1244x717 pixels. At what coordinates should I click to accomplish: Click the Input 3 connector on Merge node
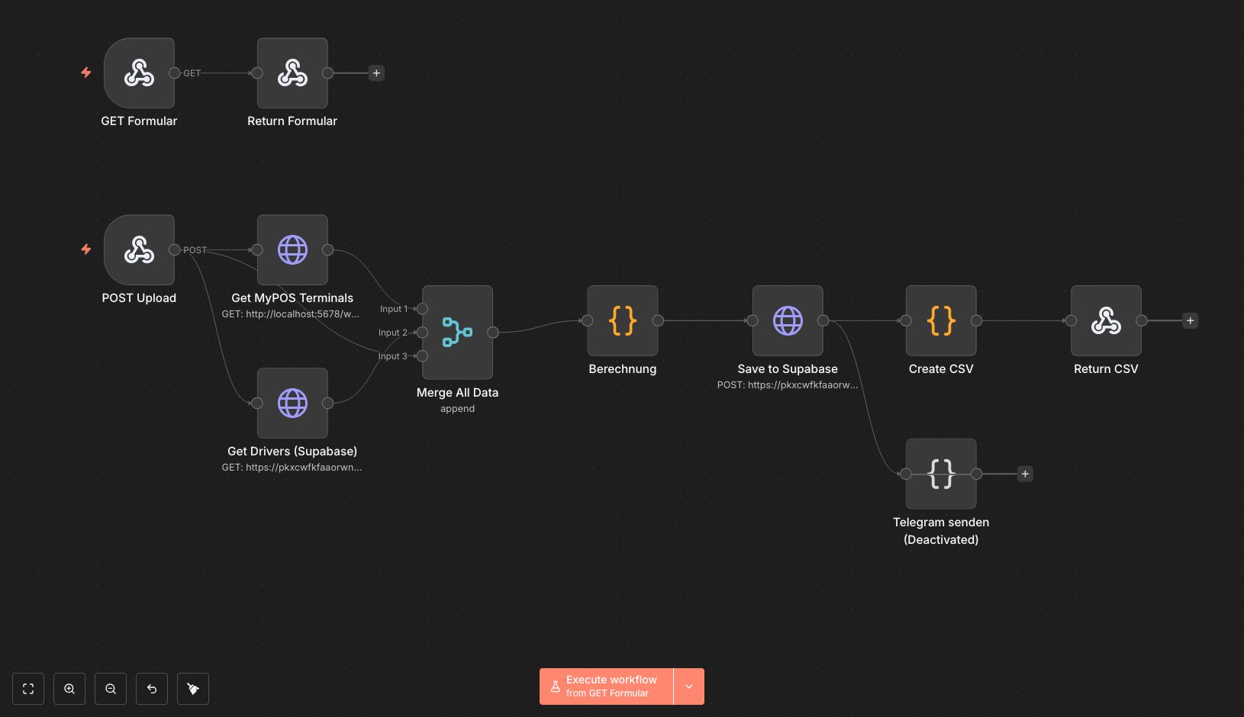[422, 355]
